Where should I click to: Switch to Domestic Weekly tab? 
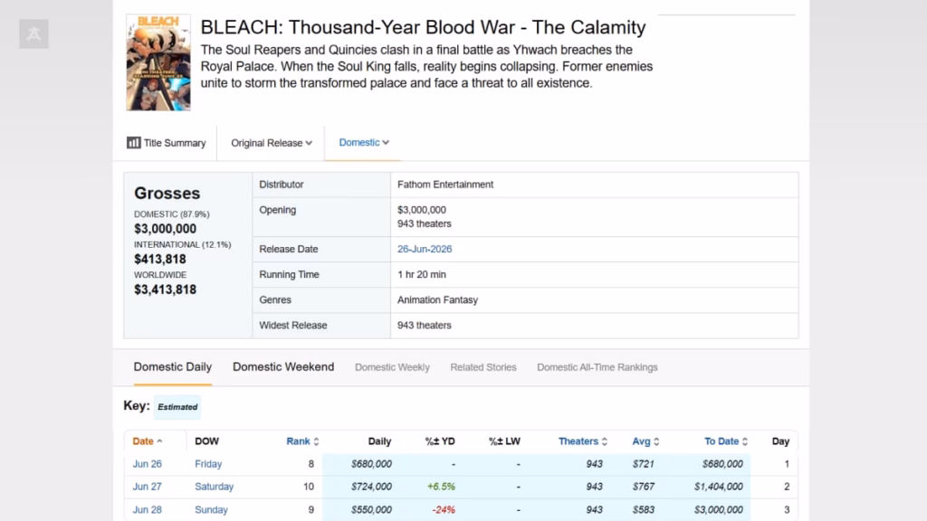[392, 367]
